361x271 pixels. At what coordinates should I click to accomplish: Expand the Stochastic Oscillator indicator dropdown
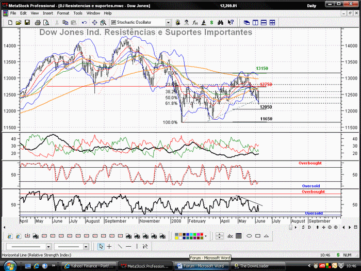tap(168, 22)
